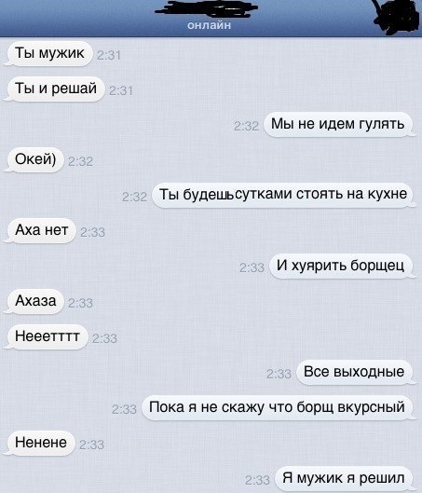Click the 2:33 timestamp next to 'Все выходные'
This screenshot has width=422, height=493.
point(279,374)
